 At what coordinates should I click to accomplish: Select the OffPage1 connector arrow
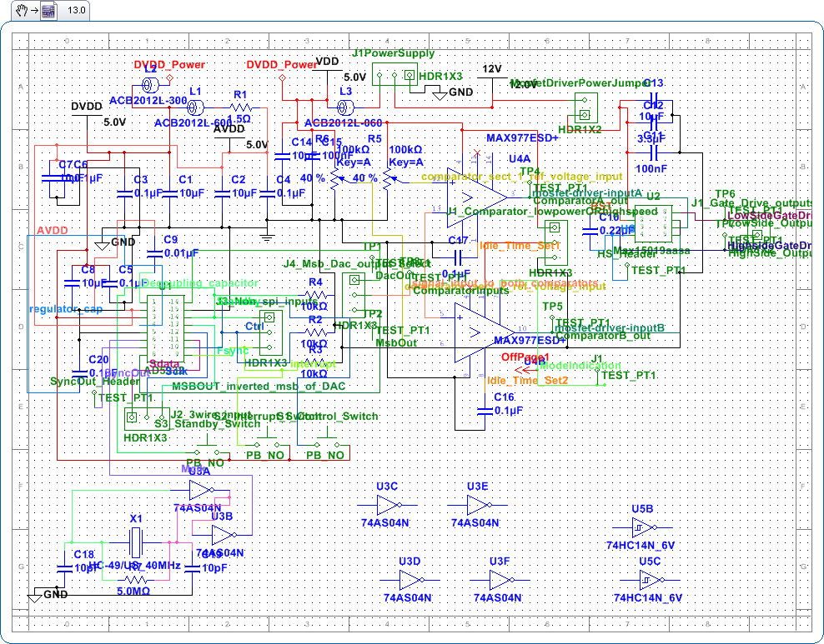coord(523,370)
